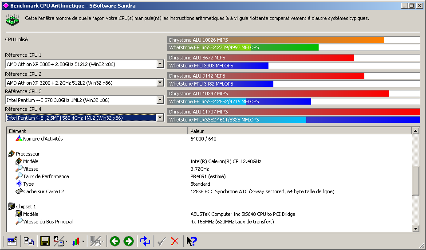Click the value 'Standard'
Screen dimensions: 426x250
point(200,184)
